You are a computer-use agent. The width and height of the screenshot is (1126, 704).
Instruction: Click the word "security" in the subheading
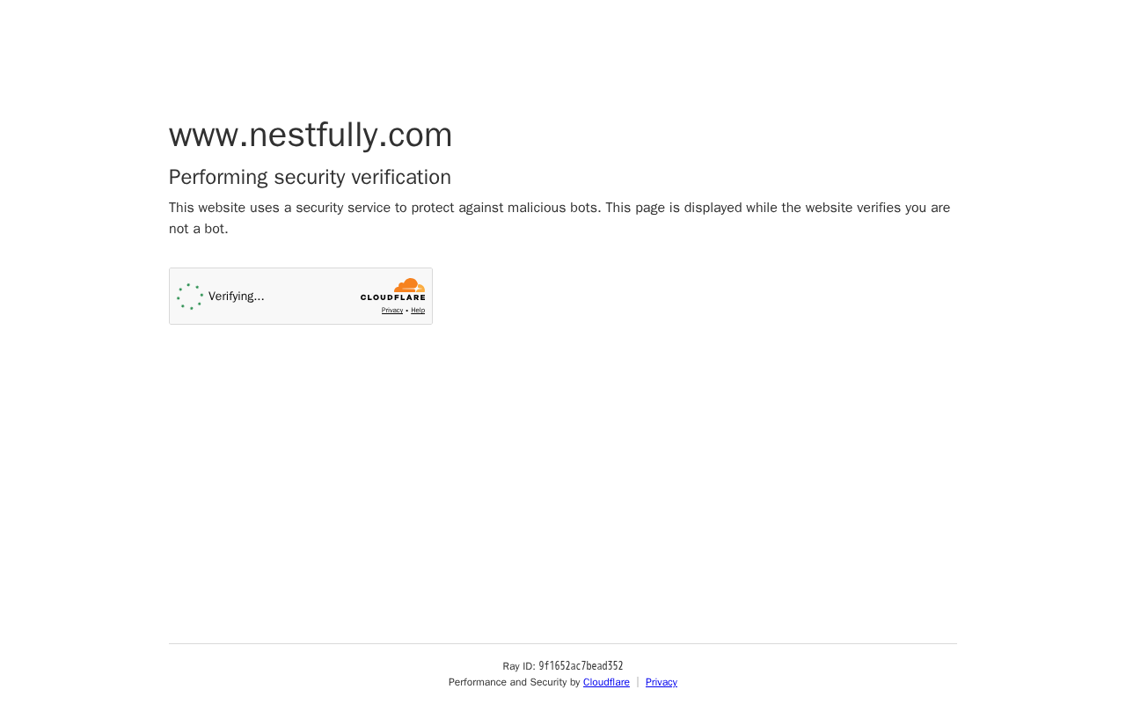pyautogui.click(x=310, y=177)
